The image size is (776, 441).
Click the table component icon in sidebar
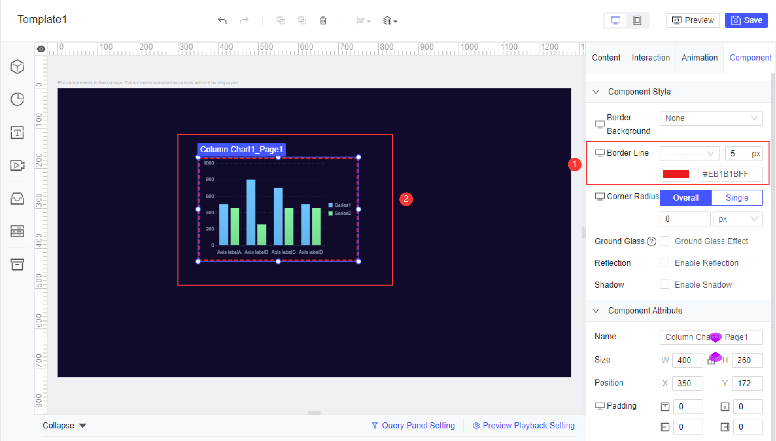17,232
